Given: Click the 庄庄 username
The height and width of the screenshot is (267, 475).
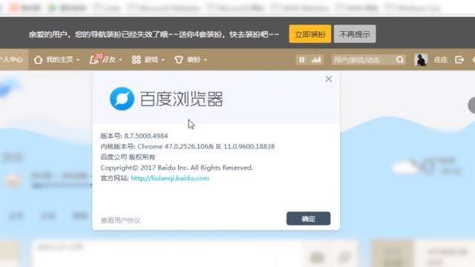Looking at the screenshot, I should coord(440,59).
